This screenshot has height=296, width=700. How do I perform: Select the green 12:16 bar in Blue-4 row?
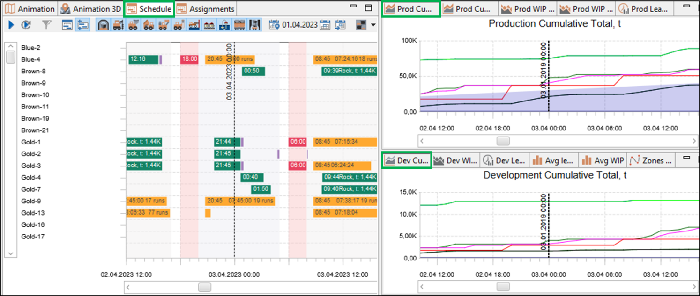click(144, 59)
